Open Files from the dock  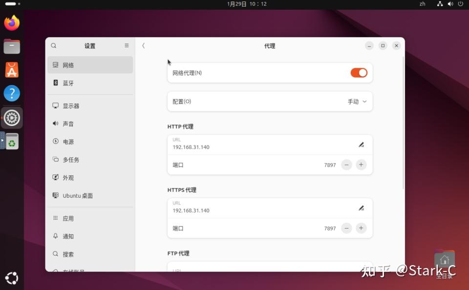[12, 46]
